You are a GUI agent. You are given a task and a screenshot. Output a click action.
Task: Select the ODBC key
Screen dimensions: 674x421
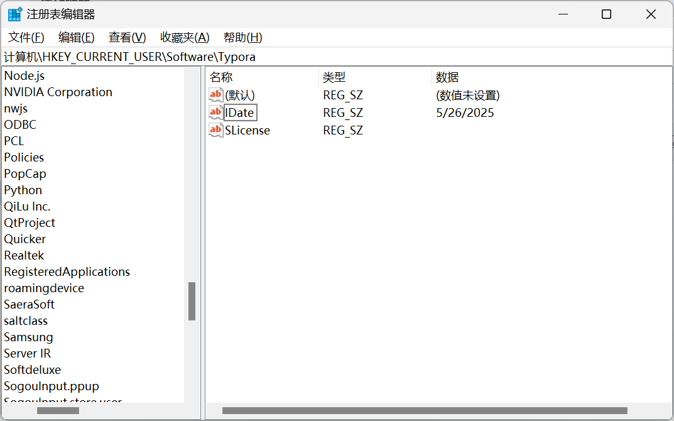20,124
